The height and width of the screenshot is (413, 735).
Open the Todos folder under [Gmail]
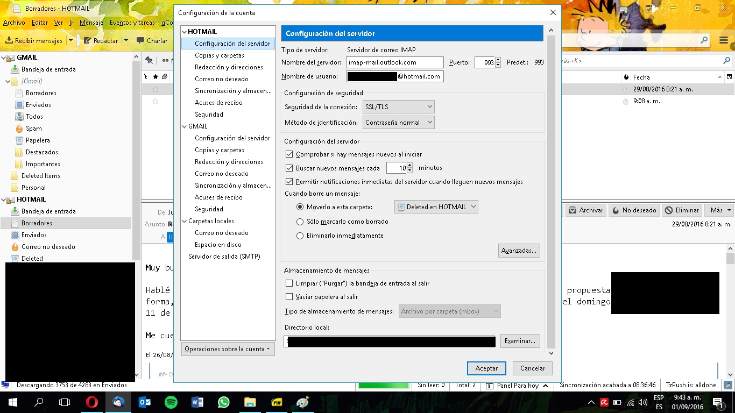pos(34,117)
